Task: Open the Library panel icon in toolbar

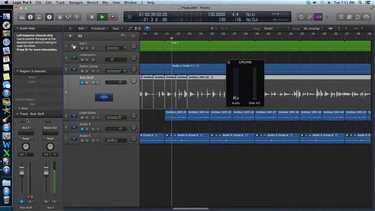Action: tap(22, 17)
